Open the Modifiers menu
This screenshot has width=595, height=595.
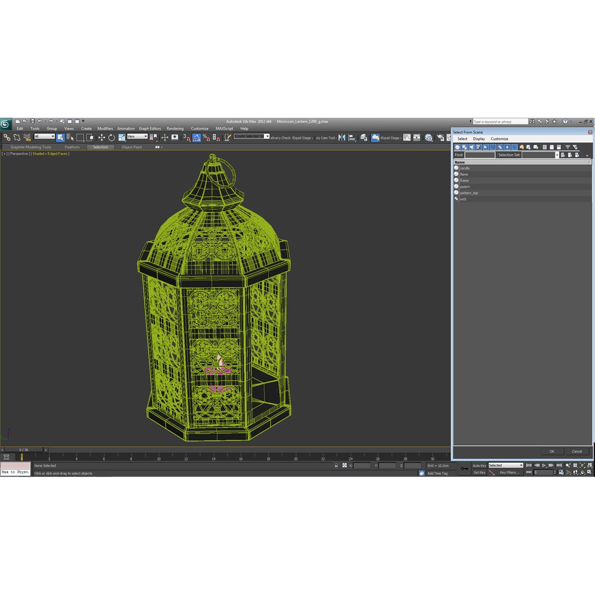point(105,128)
